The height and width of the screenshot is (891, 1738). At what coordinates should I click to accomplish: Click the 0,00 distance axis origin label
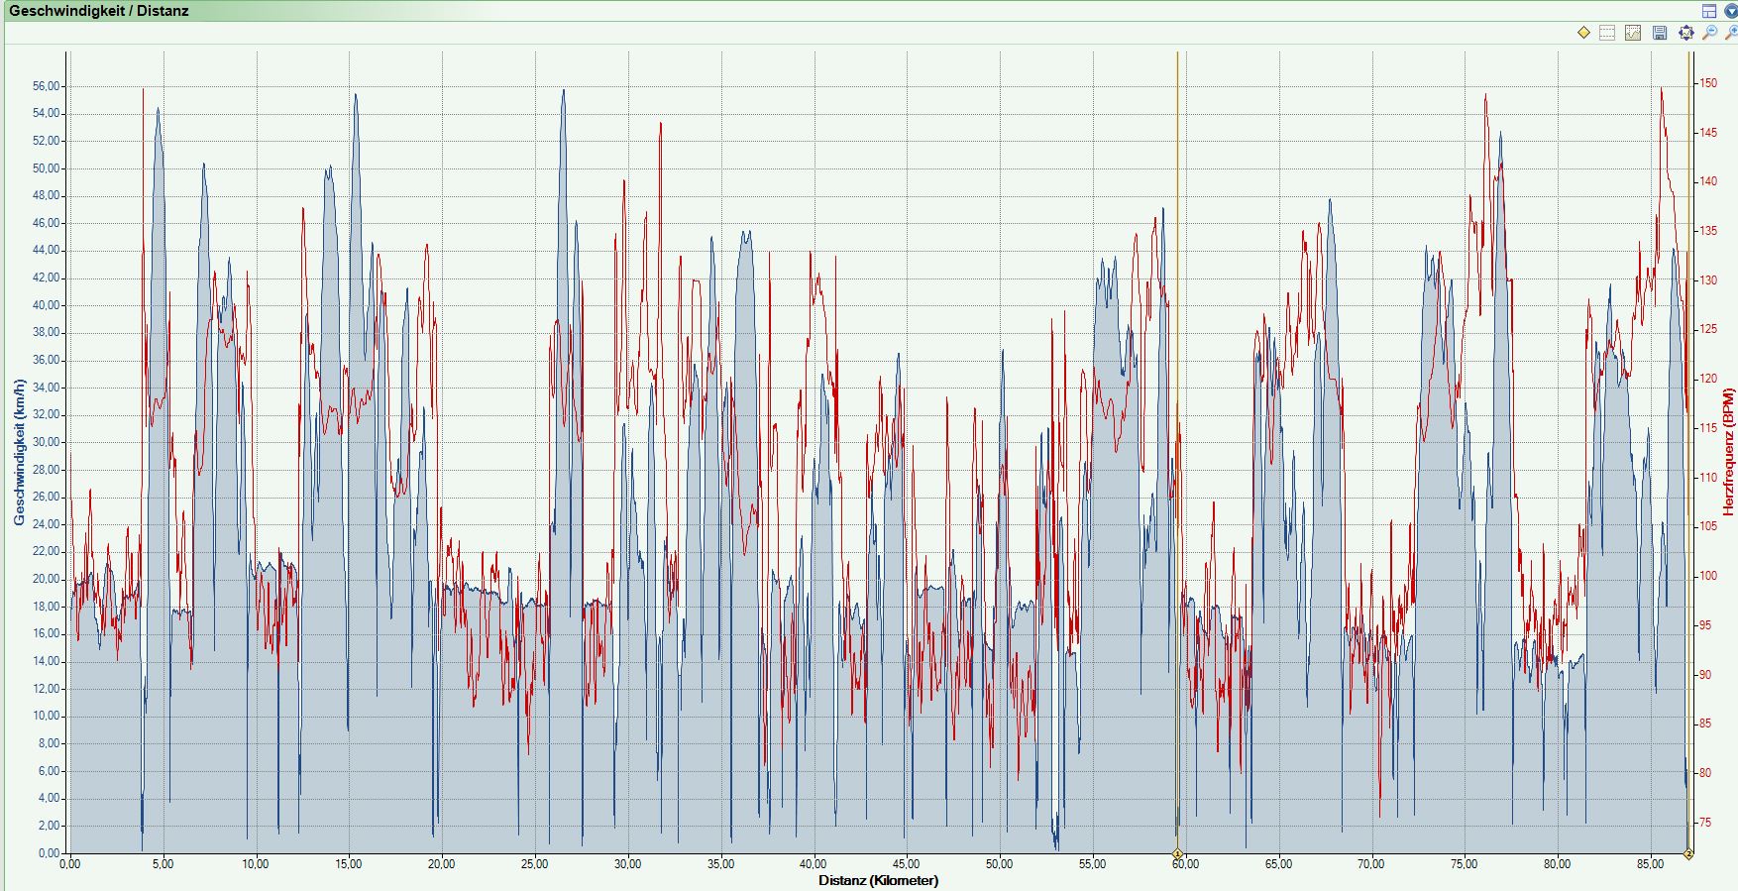[70, 864]
